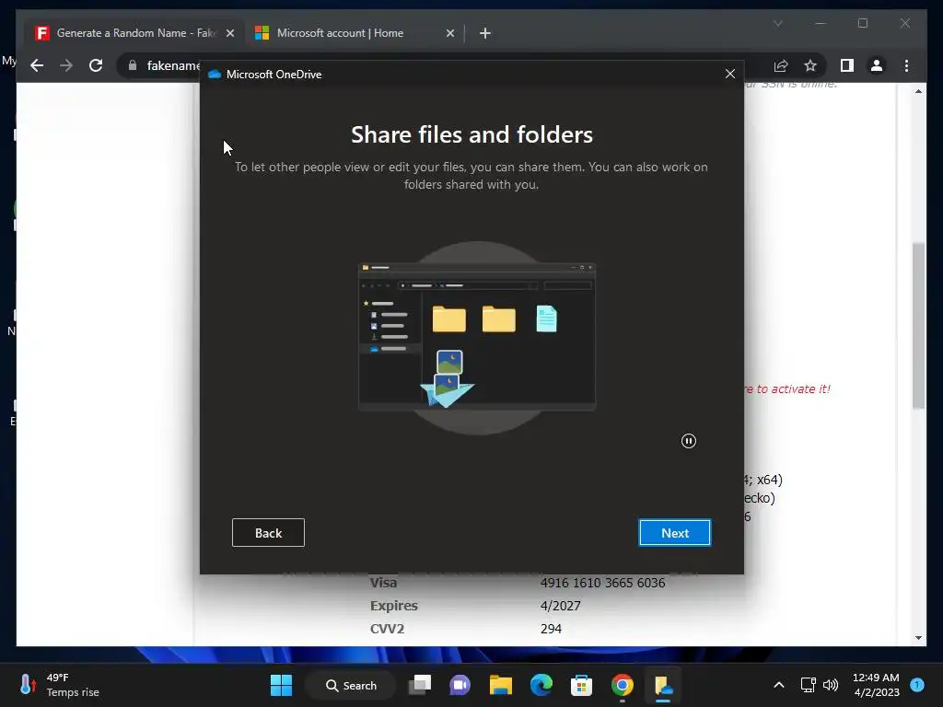The width and height of the screenshot is (943, 707).
Task: Open the clock showing 12:49 AM
Action: click(876, 685)
